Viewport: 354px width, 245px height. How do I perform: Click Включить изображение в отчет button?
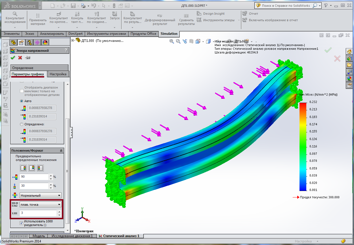coord(270,20)
